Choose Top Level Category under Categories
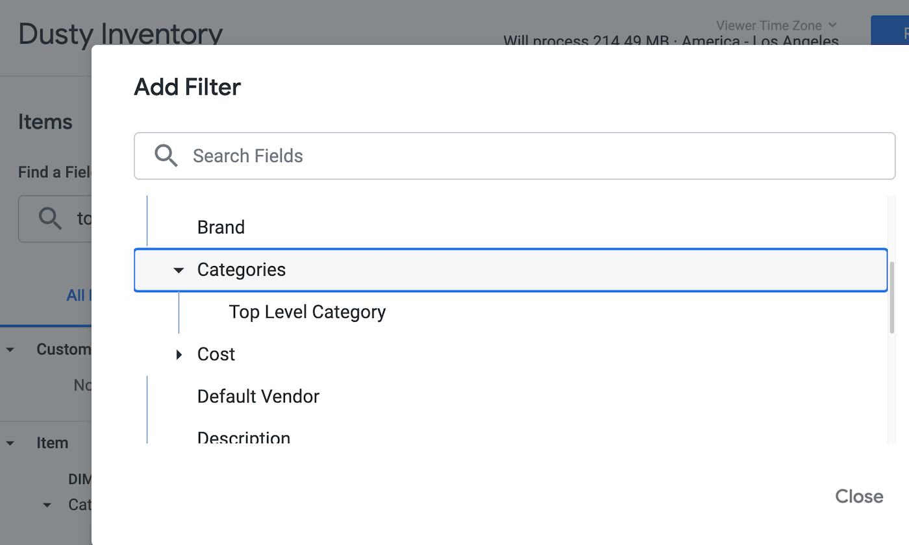 [x=307, y=312]
